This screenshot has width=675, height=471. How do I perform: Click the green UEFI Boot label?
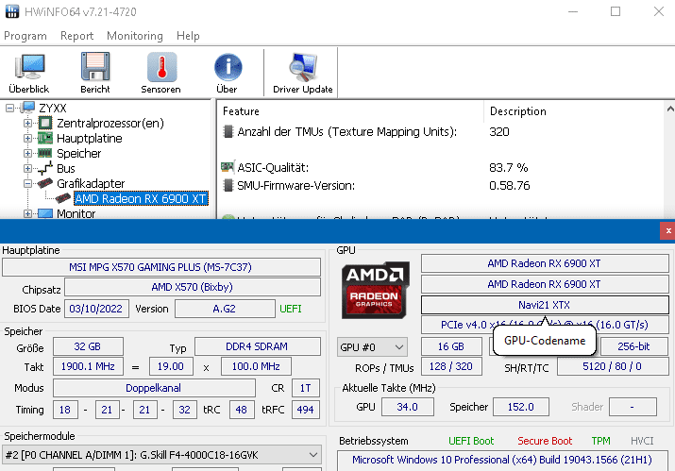pyautogui.click(x=471, y=441)
